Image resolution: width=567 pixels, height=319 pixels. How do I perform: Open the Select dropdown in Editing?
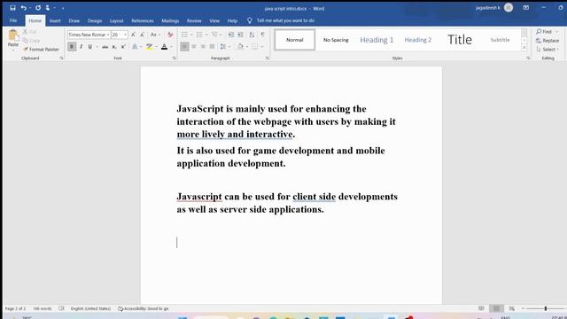click(548, 50)
